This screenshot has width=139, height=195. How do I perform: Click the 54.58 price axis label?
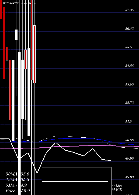(129, 65)
